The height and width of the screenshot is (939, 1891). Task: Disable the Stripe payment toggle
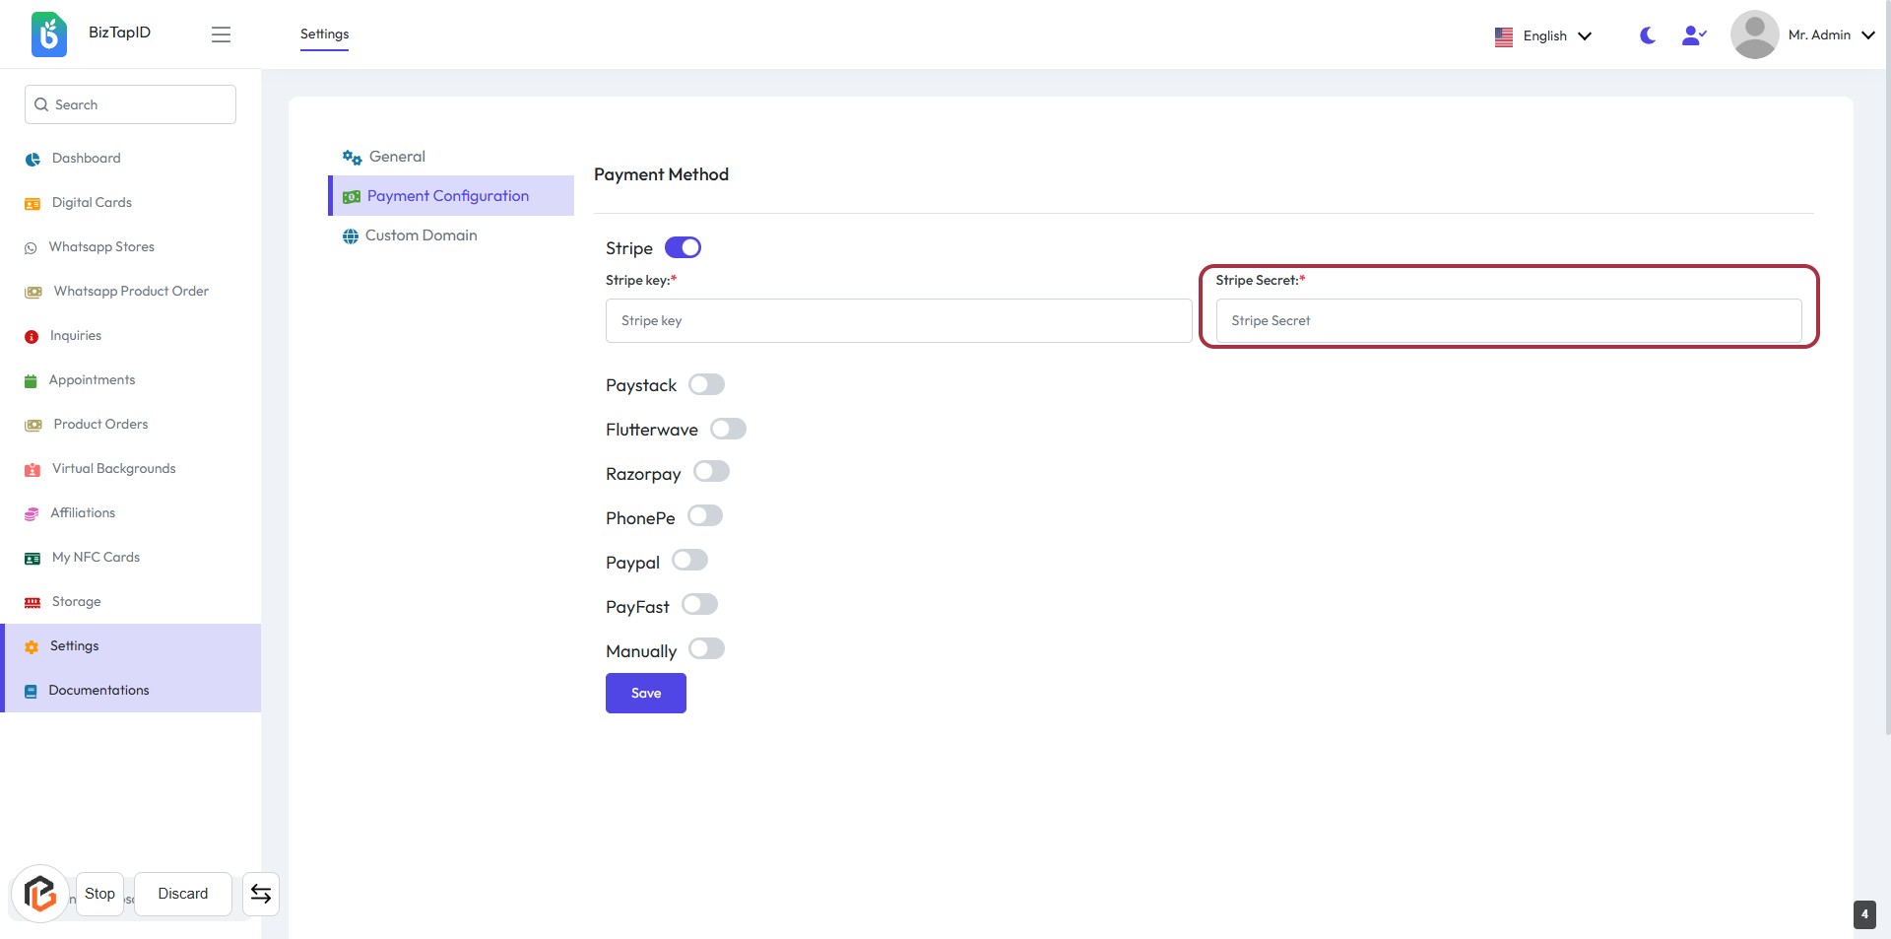(683, 247)
